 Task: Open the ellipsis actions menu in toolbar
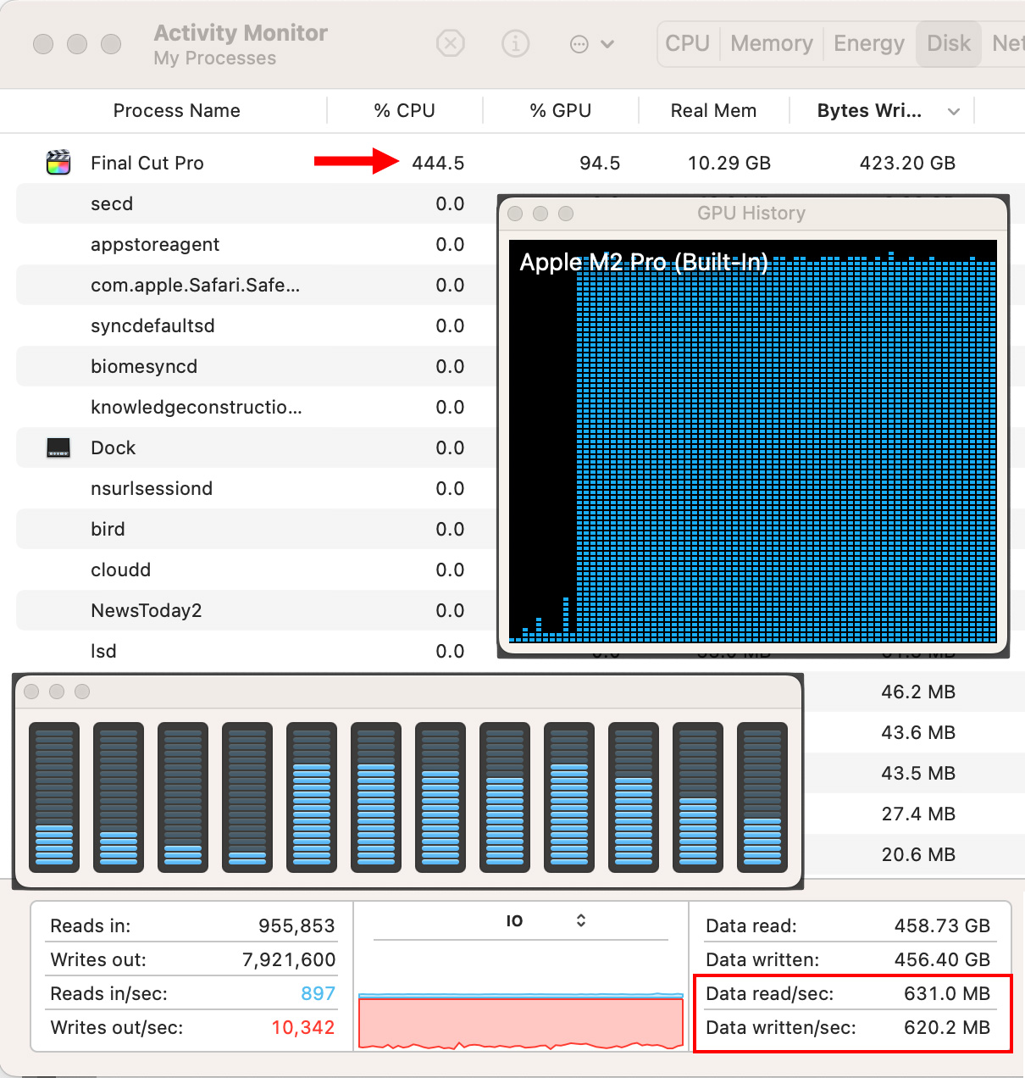click(x=591, y=44)
